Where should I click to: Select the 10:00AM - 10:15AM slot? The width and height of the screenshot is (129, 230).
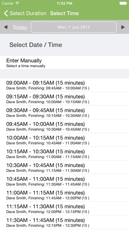pos(64,140)
